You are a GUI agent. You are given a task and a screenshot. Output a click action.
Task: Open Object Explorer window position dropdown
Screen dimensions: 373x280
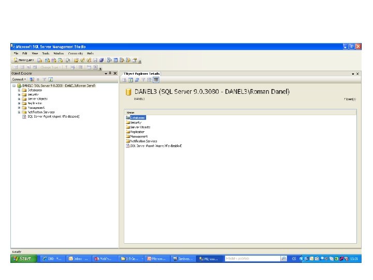tap(106, 74)
